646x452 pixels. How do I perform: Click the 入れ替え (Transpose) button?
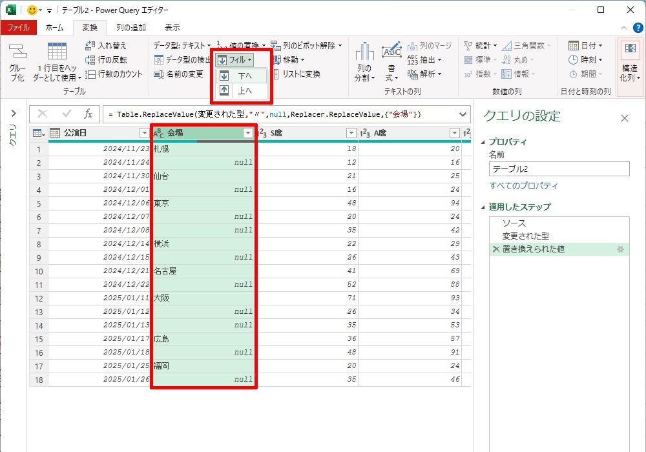[106, 46]
